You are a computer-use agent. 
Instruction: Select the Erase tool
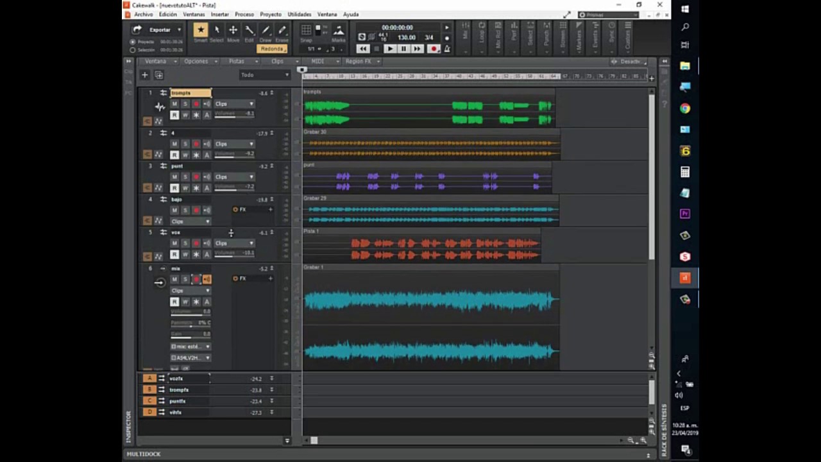[x=282, y=30]
